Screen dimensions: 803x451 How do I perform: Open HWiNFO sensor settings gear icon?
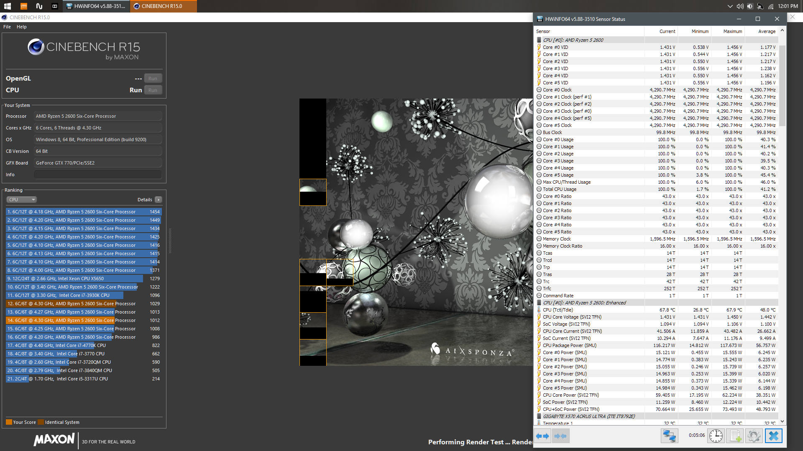[x=754, y=436]
